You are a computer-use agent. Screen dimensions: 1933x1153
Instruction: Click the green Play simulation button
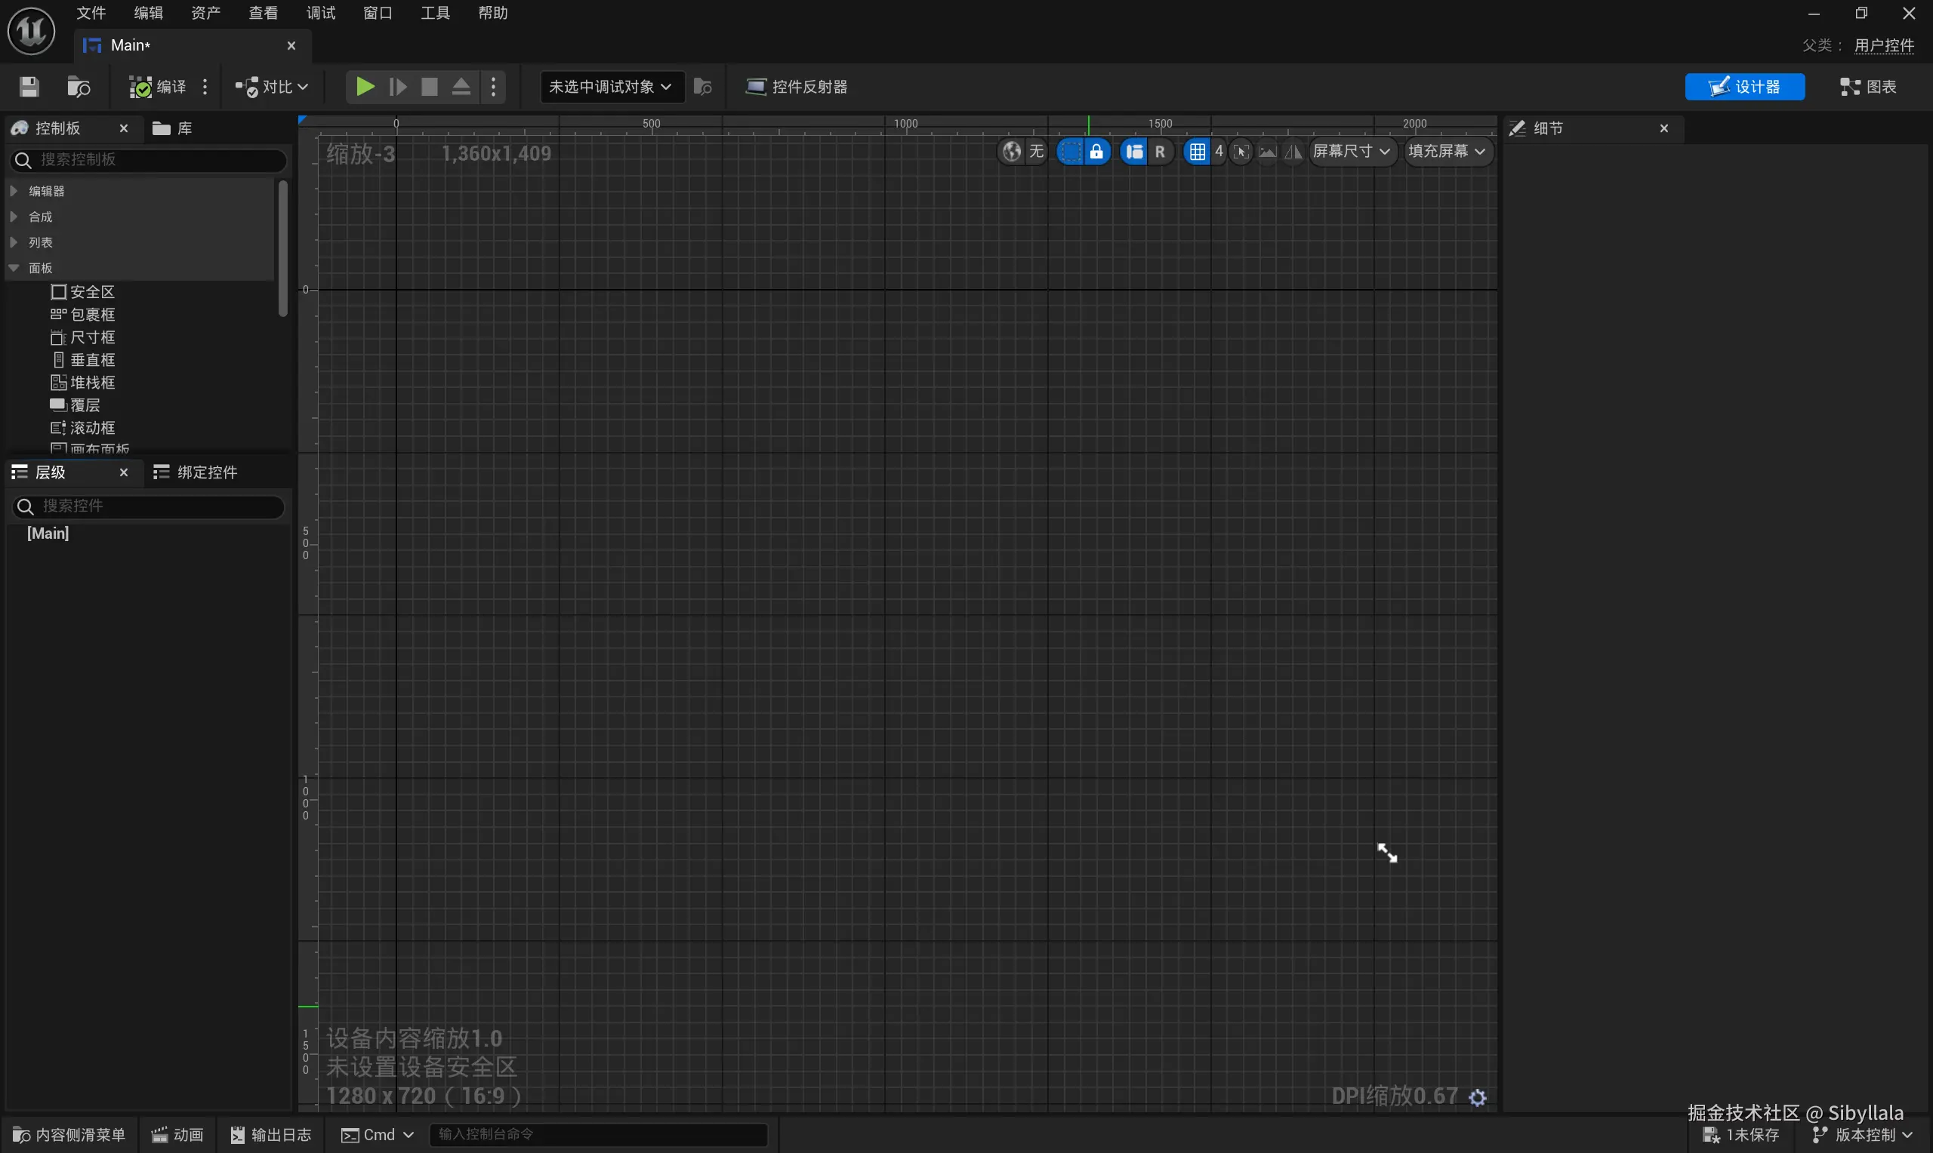[x=365, y=86]
